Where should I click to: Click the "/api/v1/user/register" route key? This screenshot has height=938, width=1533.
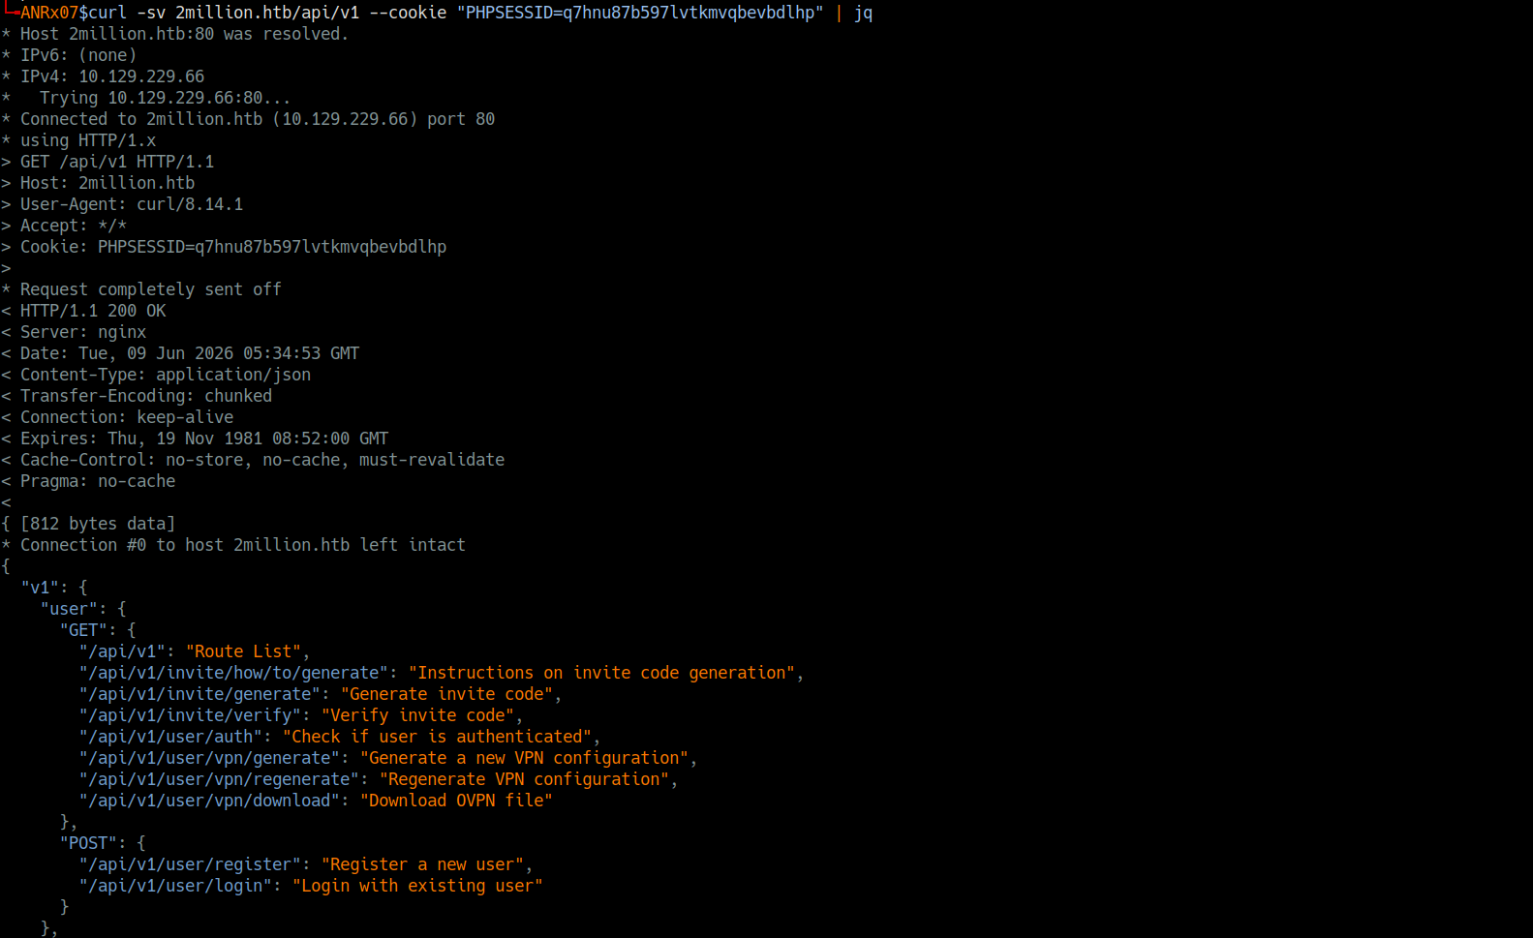coord(190,864)
